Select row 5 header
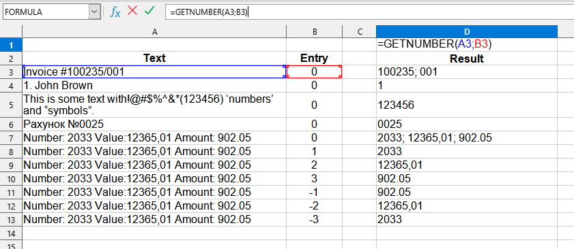This screenshot has width=574, height=249. coord(11,105)
